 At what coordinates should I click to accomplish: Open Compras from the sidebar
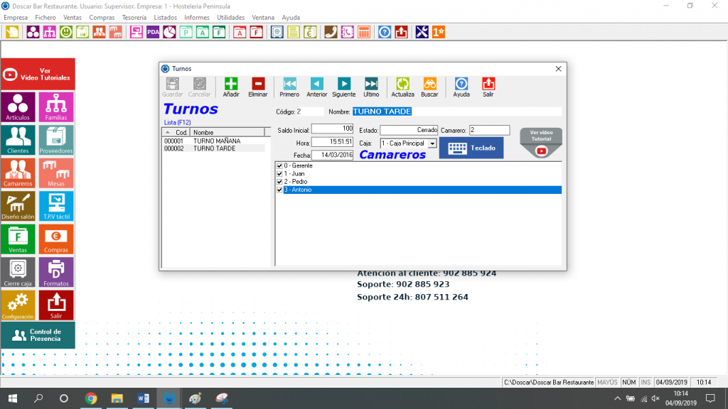56,239
